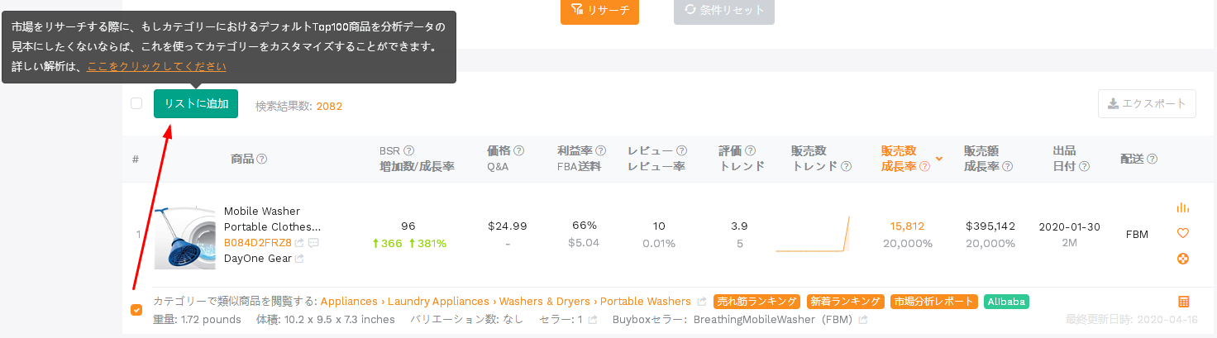Click help icon beside BSR header

[x=408, y=151]
